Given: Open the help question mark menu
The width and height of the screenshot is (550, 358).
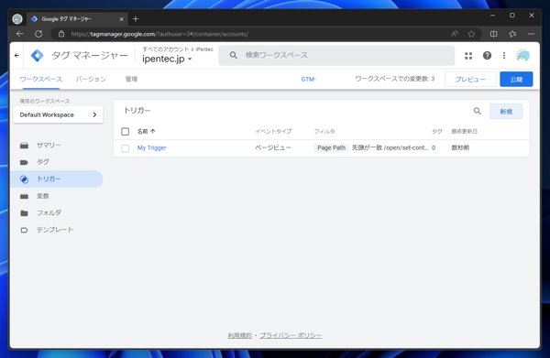Looking at the screenshot, I should pyautogui.click(x=487, y=55).
